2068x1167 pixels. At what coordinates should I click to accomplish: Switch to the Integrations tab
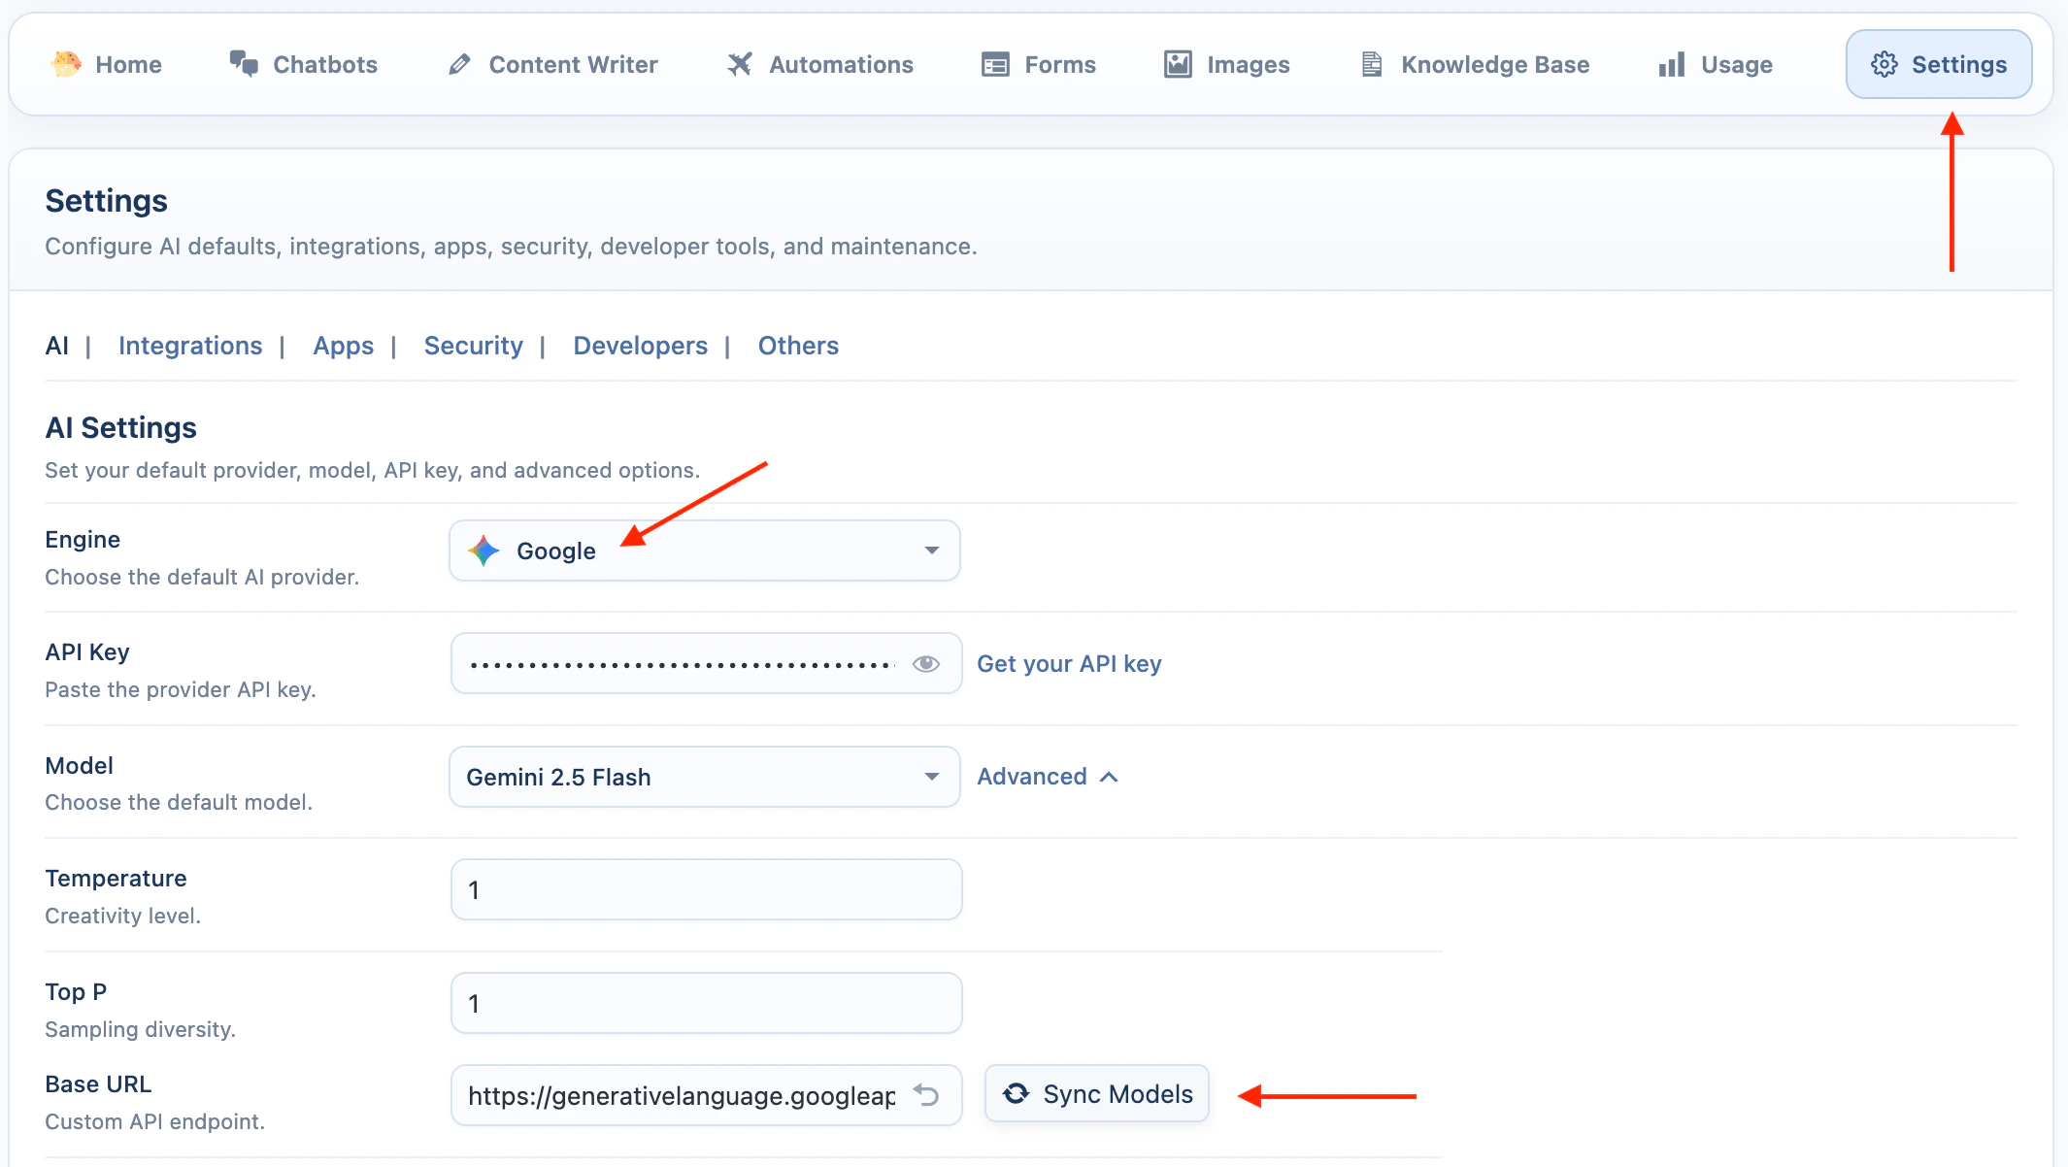point(190,346)
